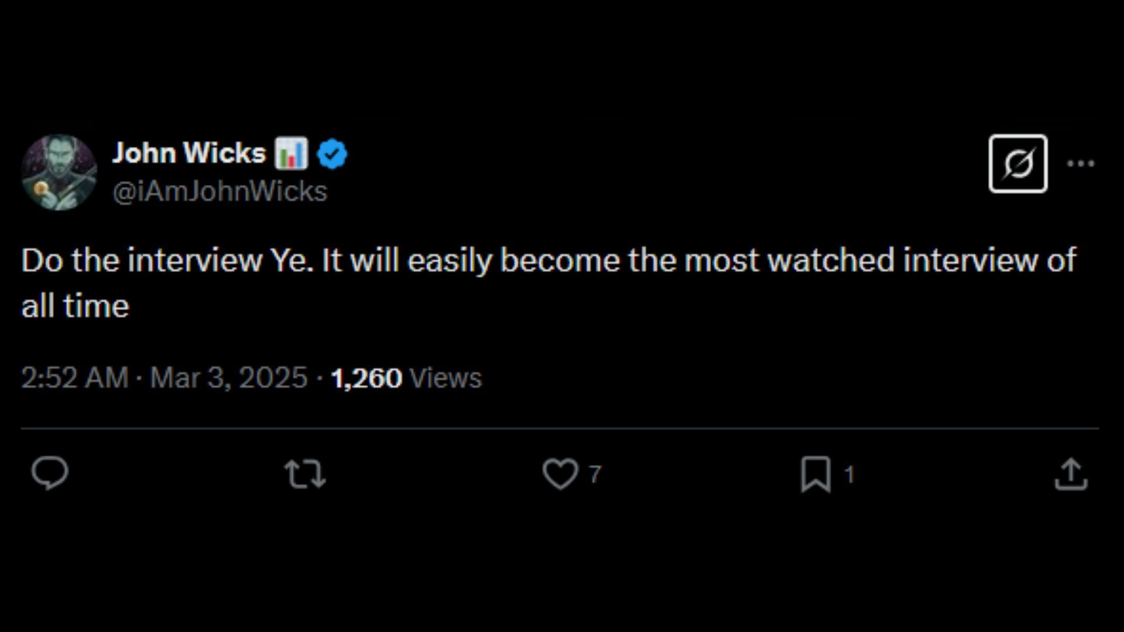Click the reply speech bubble icon

coord(50,473)
